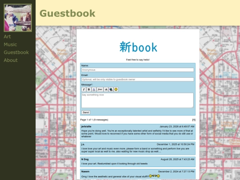Image resolution: width=240 pixels, height=180 pixels.
Task: Click the 新book logo heading
Action: pos(138,47)
